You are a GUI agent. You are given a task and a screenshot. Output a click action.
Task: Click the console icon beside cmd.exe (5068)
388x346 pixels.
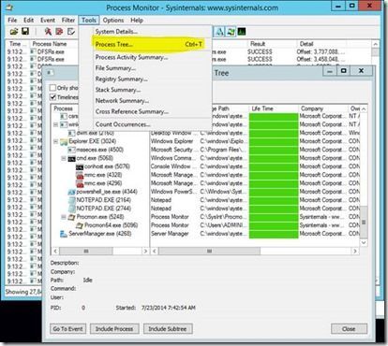tap(72, 158)
